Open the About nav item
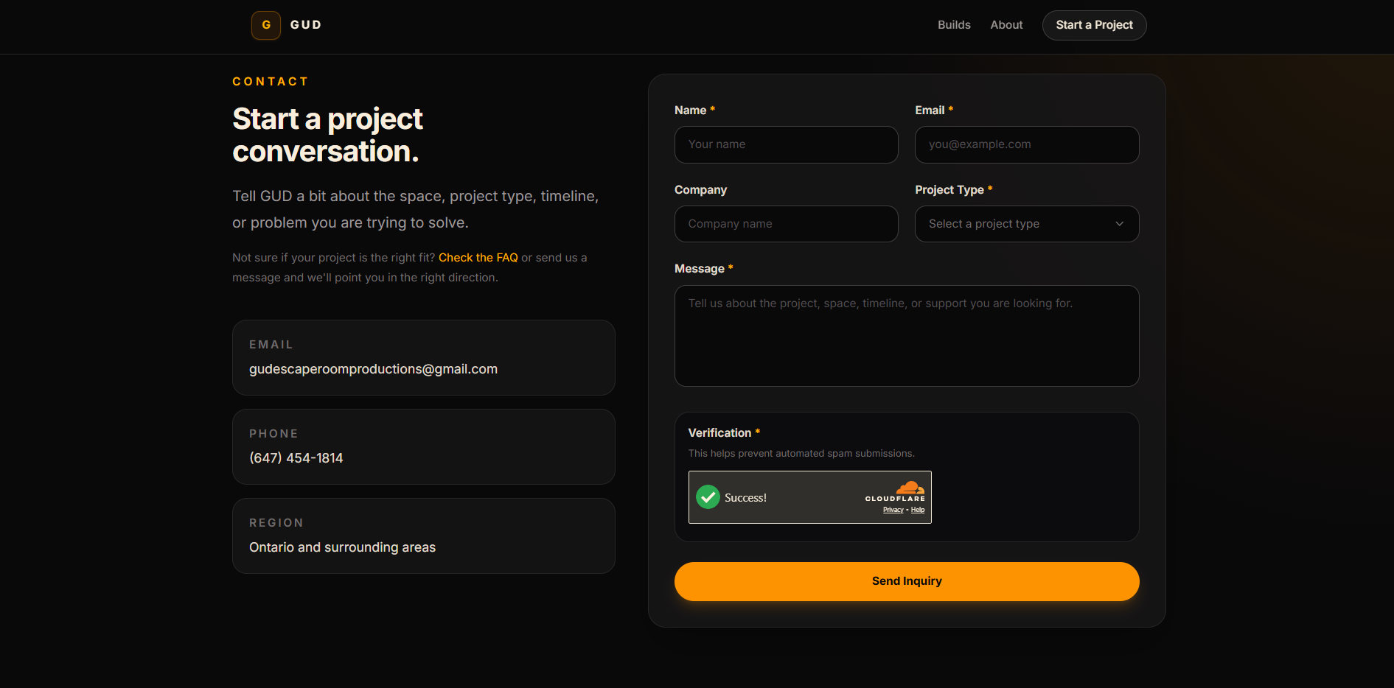Screen dimensions: 1394x688 [x=1006, y=25]
